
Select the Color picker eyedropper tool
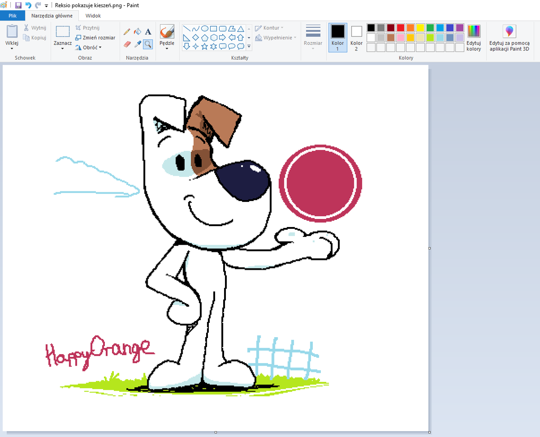(x=137, y=44)
